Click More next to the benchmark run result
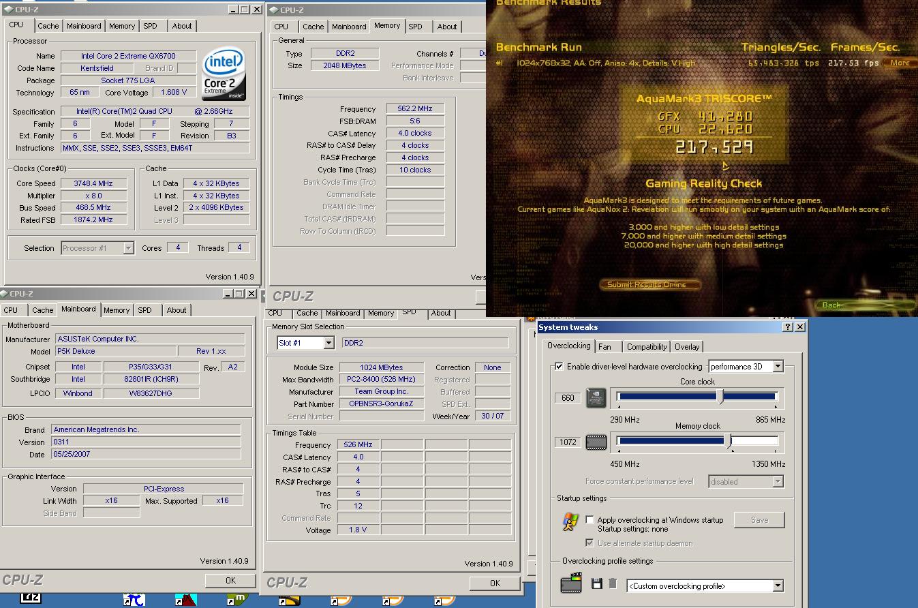 pos(900,63)
